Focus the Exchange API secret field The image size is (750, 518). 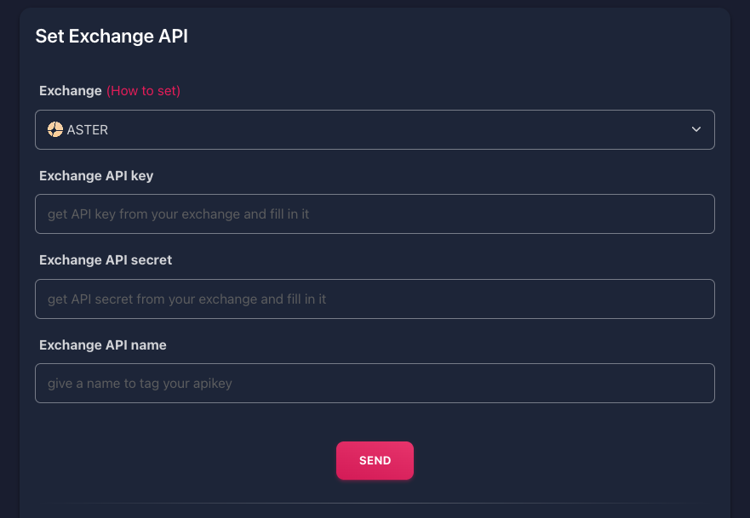(375, 299)
